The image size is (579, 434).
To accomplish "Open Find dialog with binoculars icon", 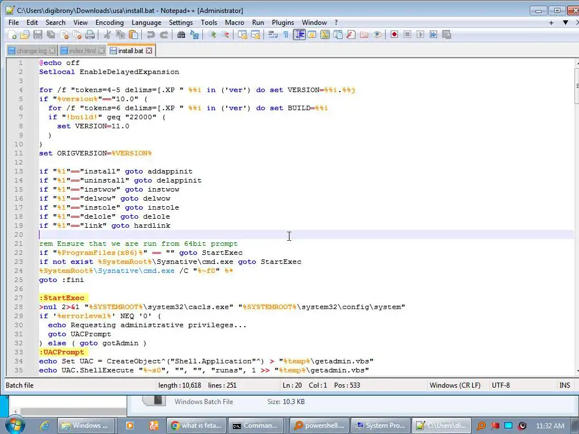I will (x=181, y=34).
